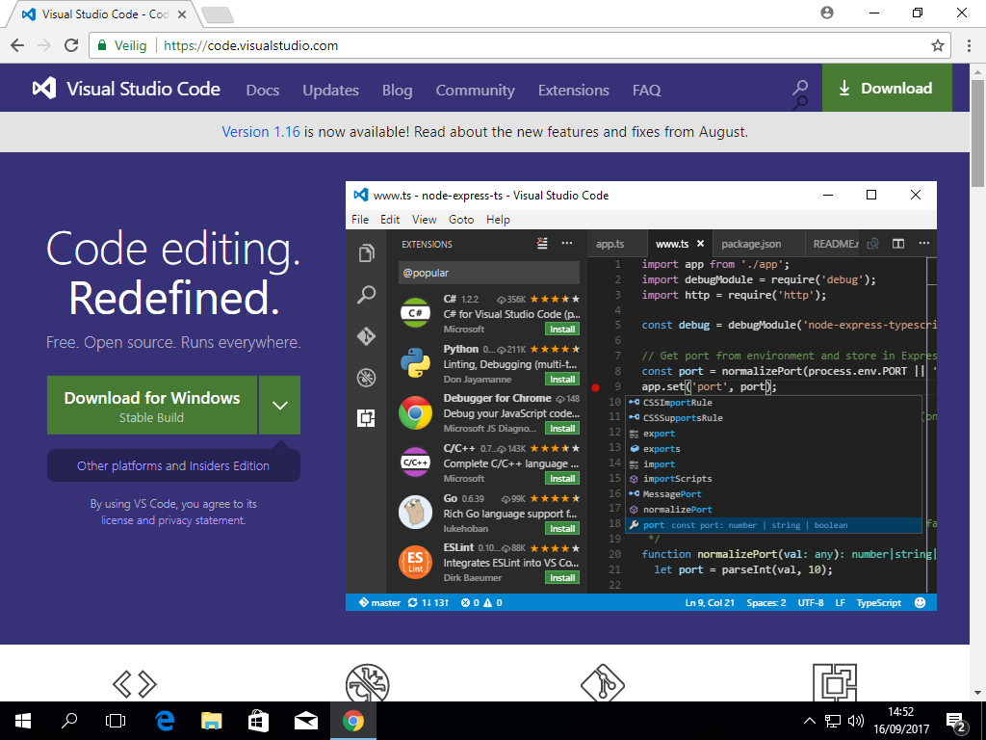Viewport: 986px width, 740px height.
Task: Click the extensions feature icon below hero
Action: (x=835, y=683)
